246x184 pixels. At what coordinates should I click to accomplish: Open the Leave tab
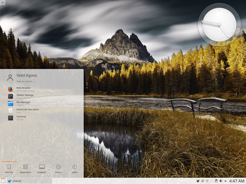(74, 169)
